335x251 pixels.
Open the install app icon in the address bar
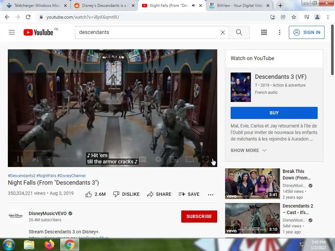[273, 17]
